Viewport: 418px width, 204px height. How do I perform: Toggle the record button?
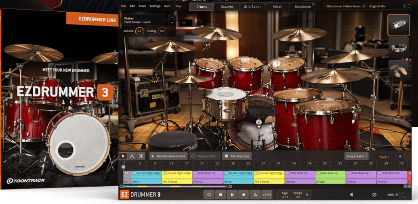(244, 195)
